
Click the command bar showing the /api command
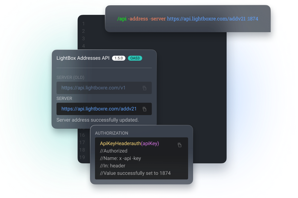point(187,19)
